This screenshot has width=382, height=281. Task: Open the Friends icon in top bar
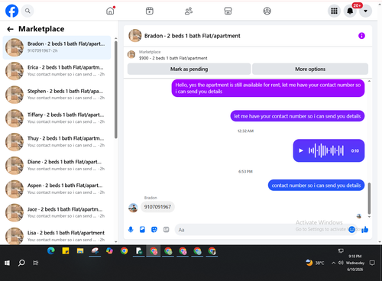[x=189, y=11]
